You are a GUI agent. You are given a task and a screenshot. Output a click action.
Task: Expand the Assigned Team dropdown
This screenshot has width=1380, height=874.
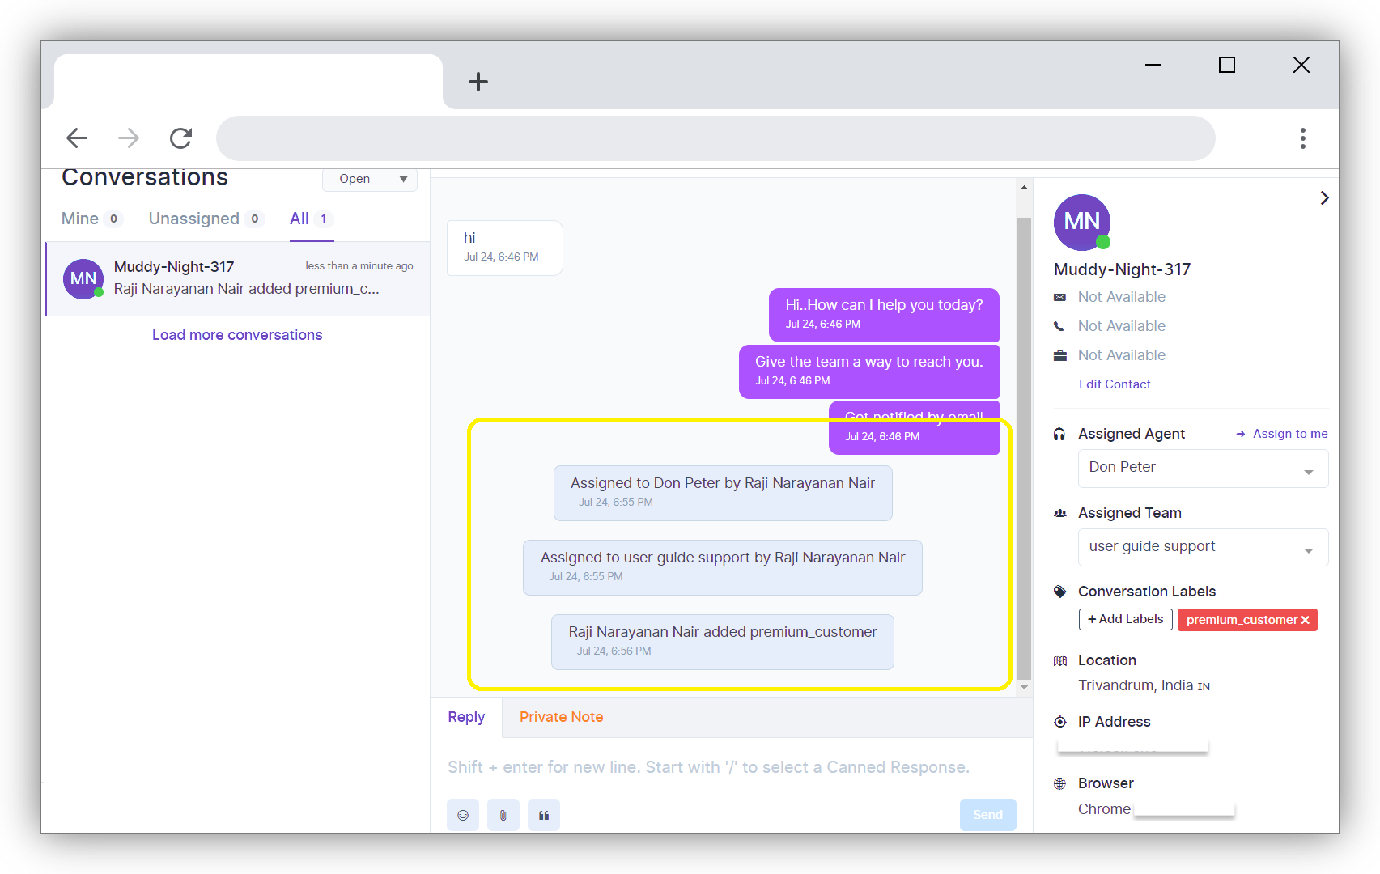1202,548
